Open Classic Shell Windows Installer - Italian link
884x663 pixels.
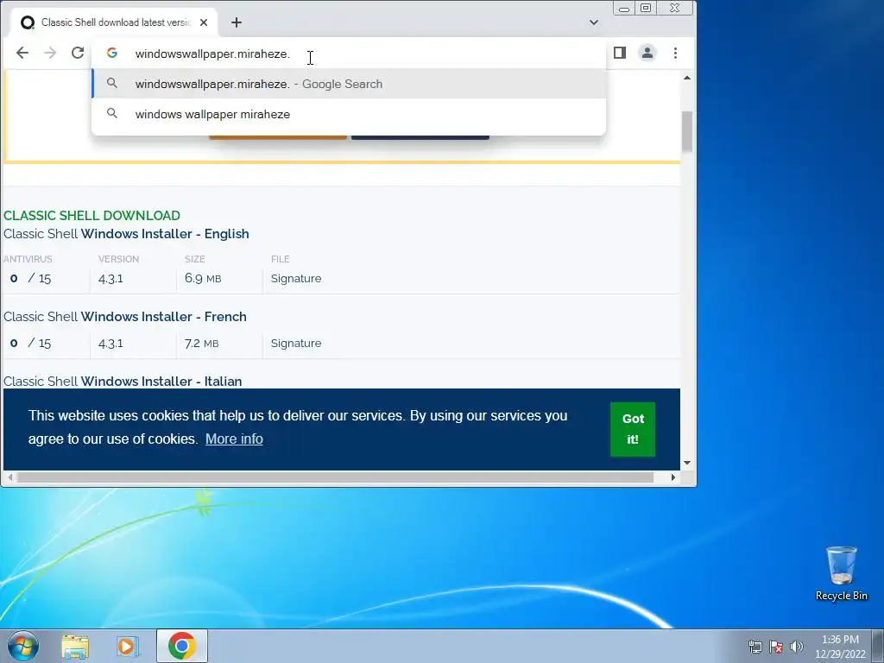[x=123, y=382]
